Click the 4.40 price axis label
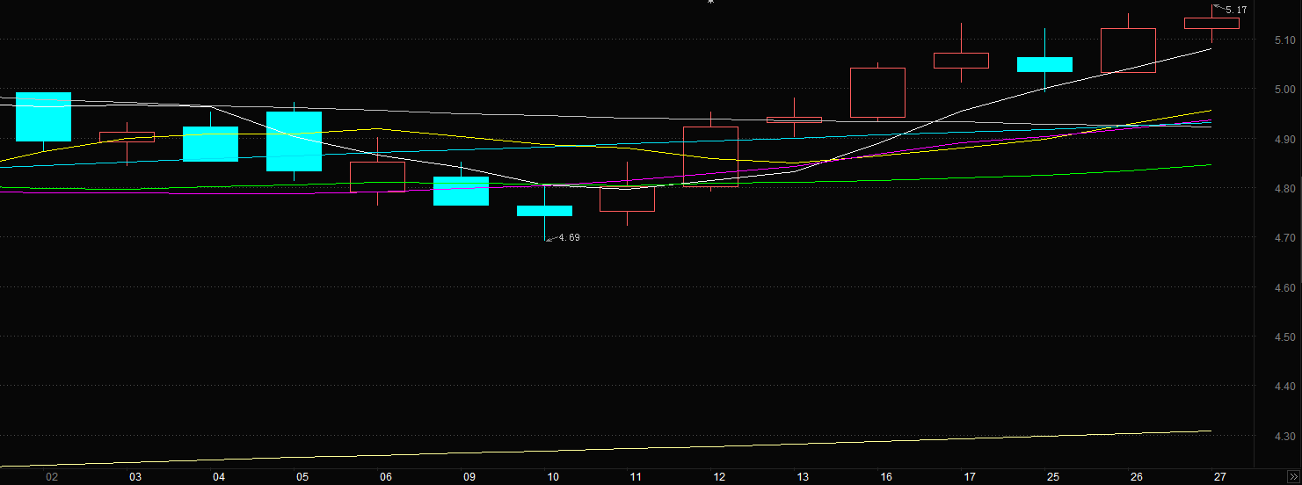1302x485 pixels. coord(1284,387)
